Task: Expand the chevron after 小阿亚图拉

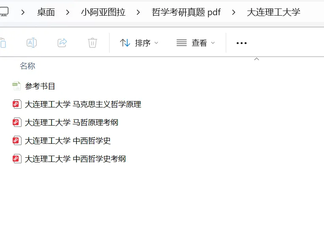Action: (x=138, y=12)
